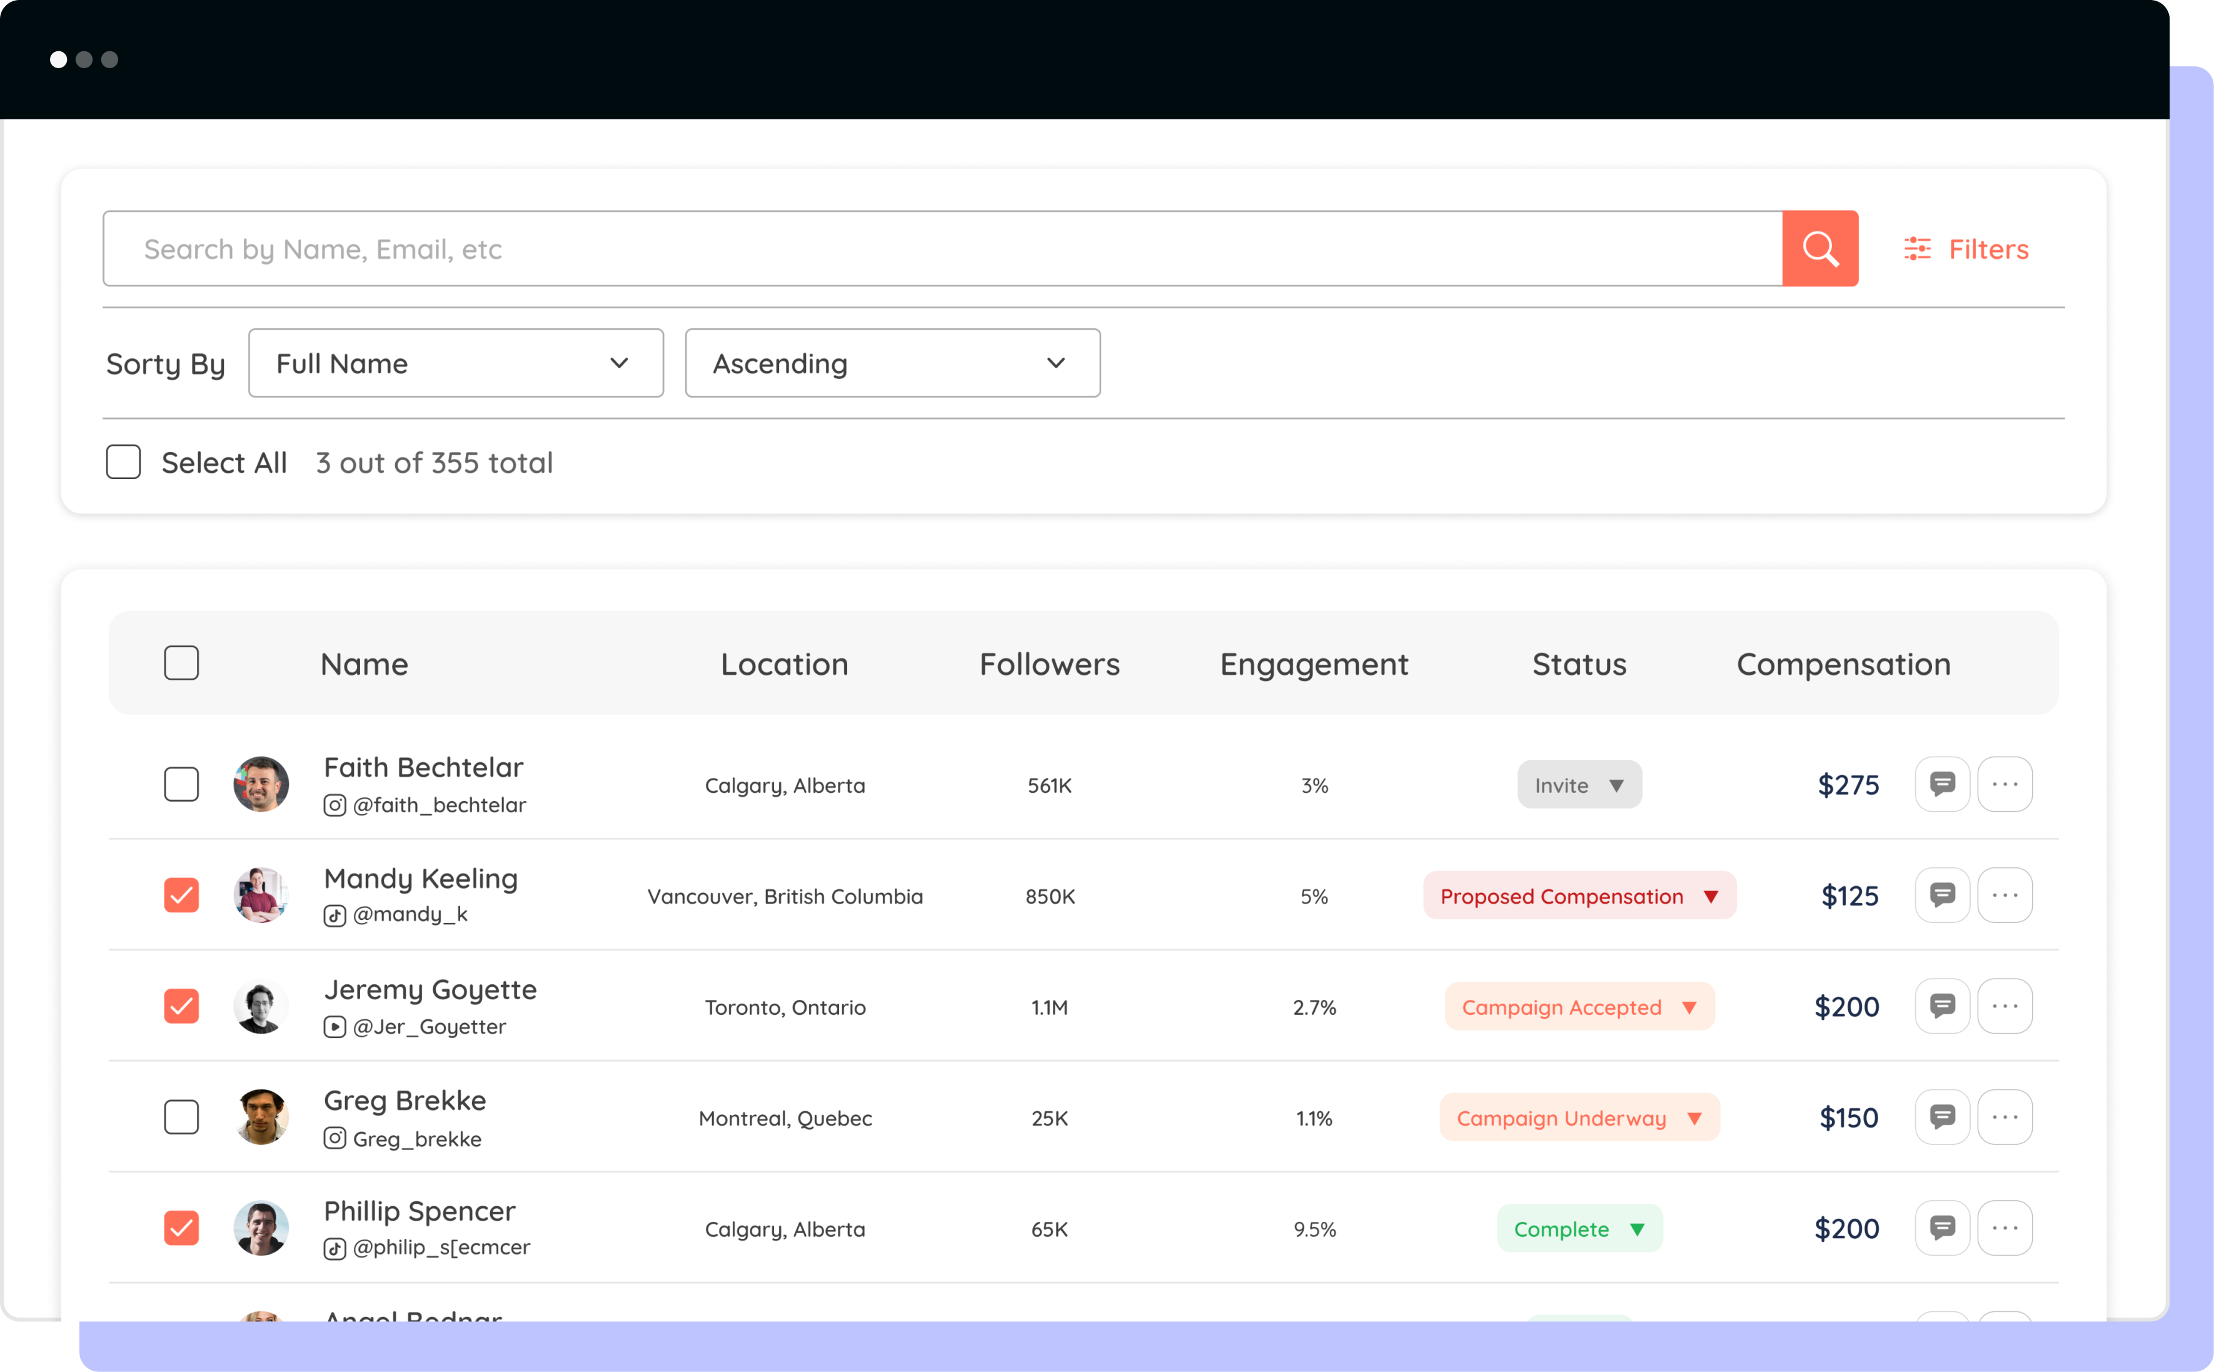Expand the Invite status dropdown for Faith Bechtelar
The height and width of the screenshot is (1372, 2214).
point(1579,784)
